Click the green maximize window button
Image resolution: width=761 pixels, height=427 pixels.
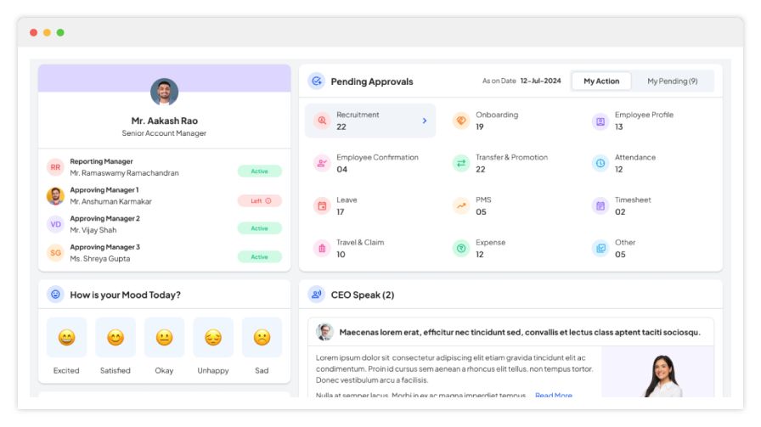[x=60, y=32]
